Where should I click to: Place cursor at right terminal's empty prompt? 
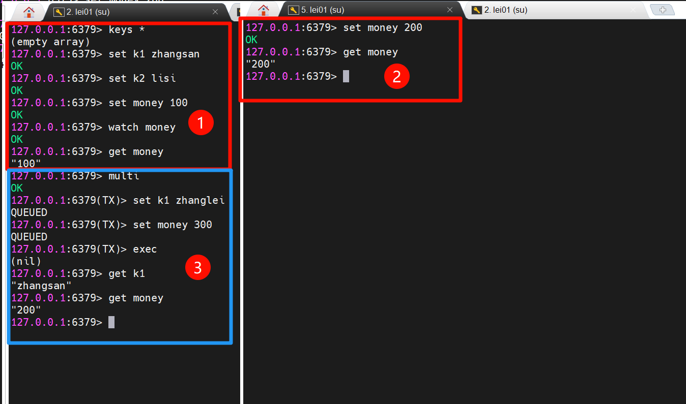click(346, 76)
